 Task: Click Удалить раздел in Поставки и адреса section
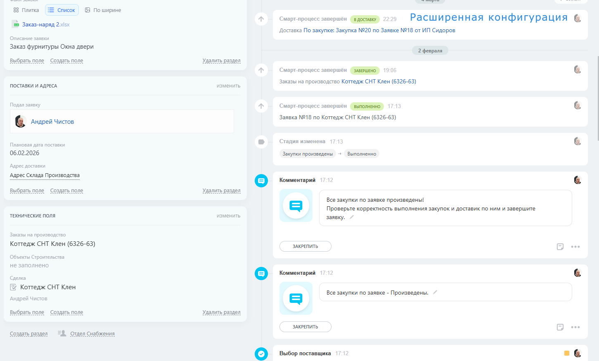tap(221, 191)
